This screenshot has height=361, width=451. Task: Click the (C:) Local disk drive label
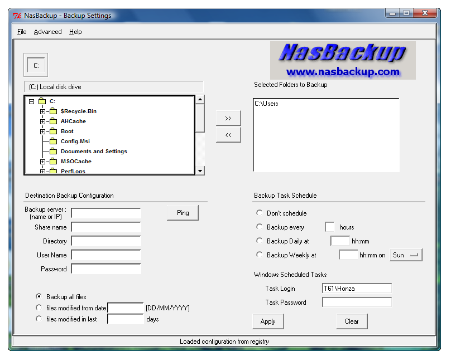pos(114,87)
